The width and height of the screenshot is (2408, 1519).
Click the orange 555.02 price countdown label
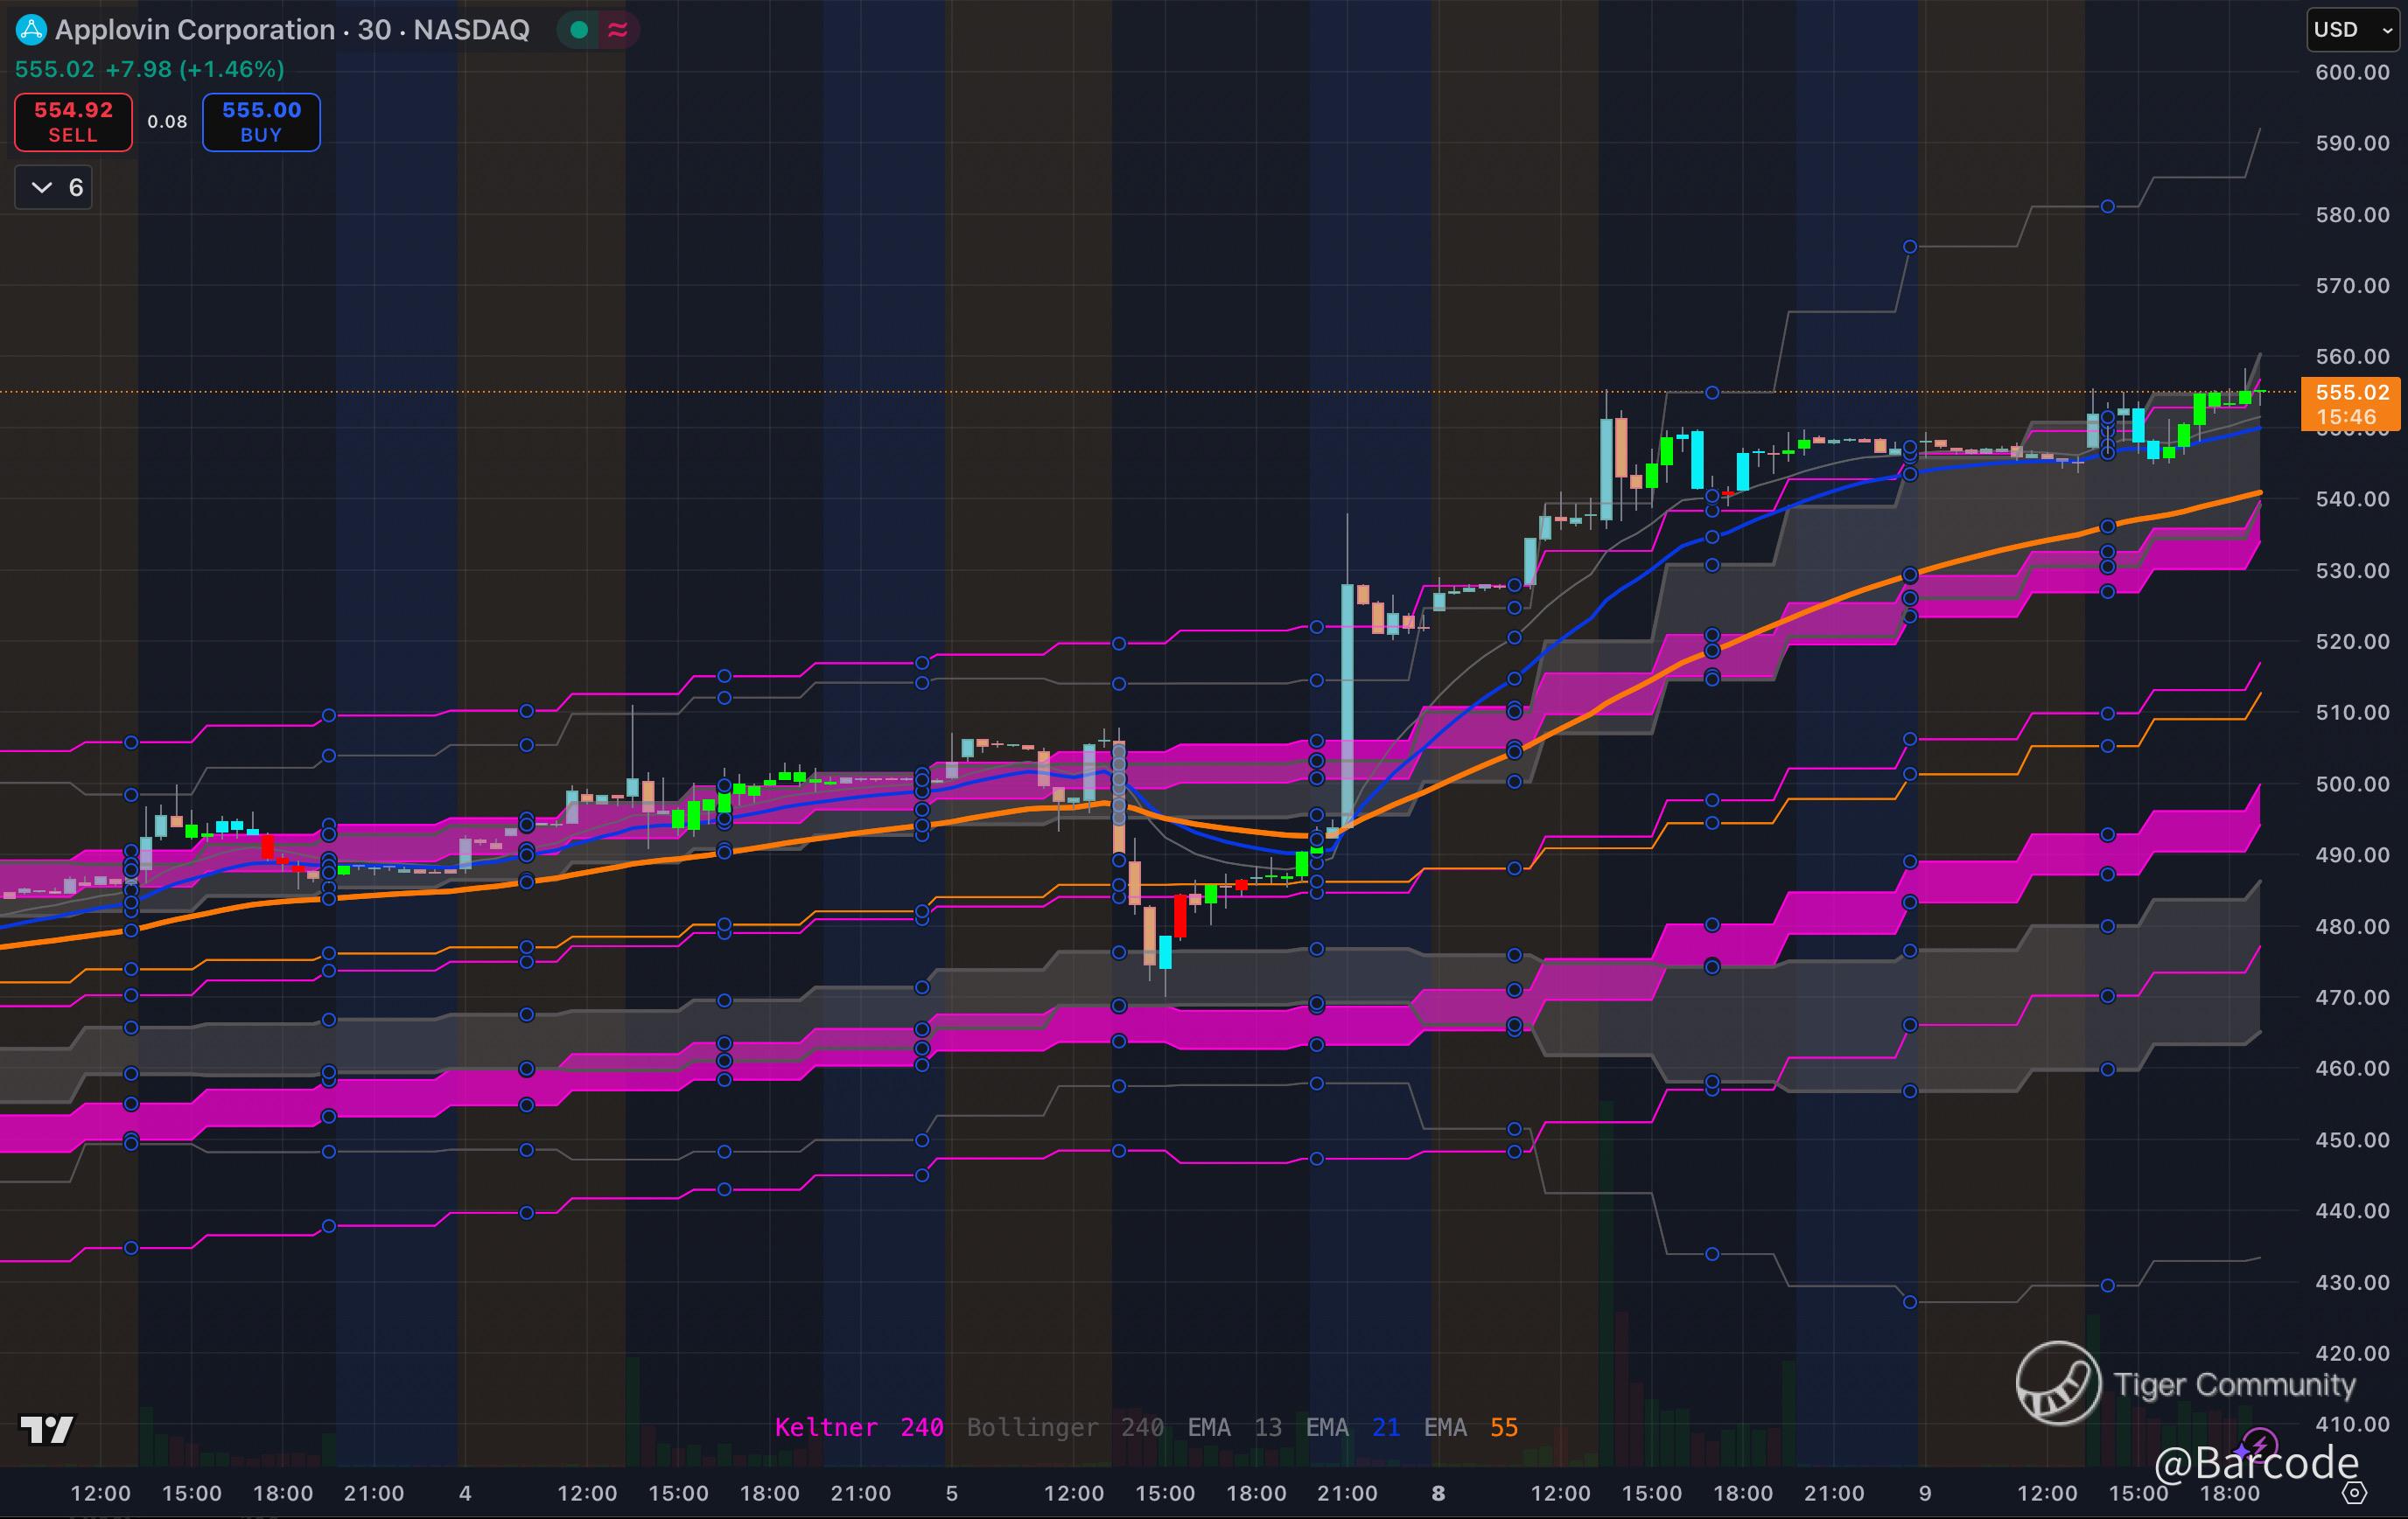click(x=2351, y=404)
